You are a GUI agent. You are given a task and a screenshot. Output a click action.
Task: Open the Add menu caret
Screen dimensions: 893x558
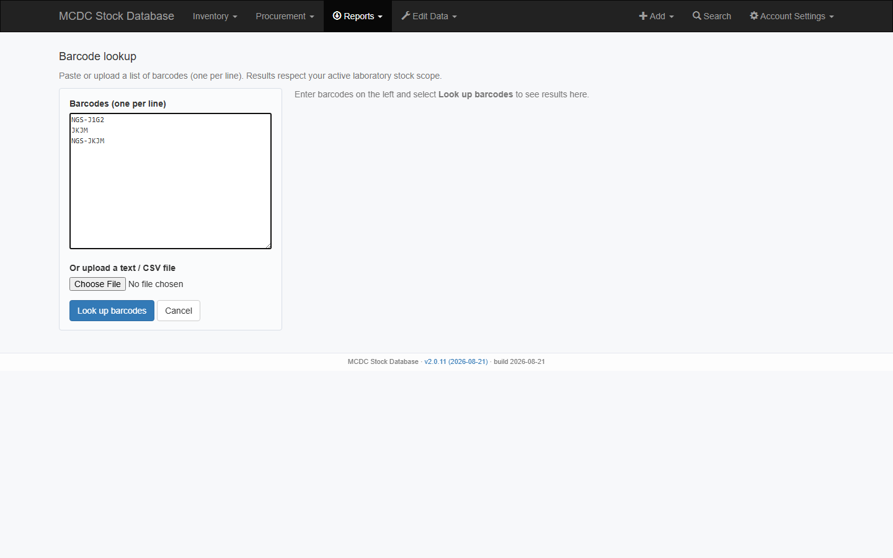pyautogui.click(x=672, y=17)
